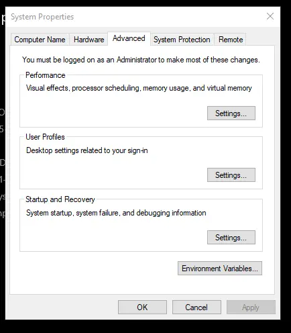Dismiss the dialog with Cancel
Viewport: 291px width, 333px height.
click(196, 307)
